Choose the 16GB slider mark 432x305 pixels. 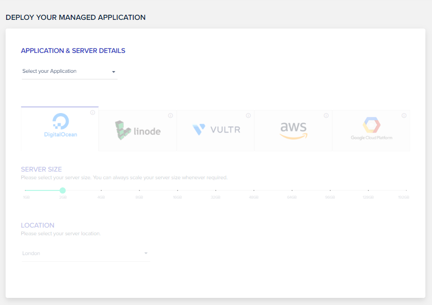178,190
